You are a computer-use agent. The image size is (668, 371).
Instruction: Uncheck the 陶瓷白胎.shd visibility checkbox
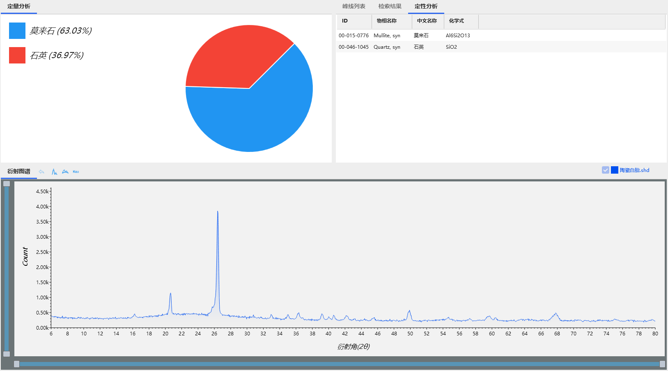click(x=606, y=170)
